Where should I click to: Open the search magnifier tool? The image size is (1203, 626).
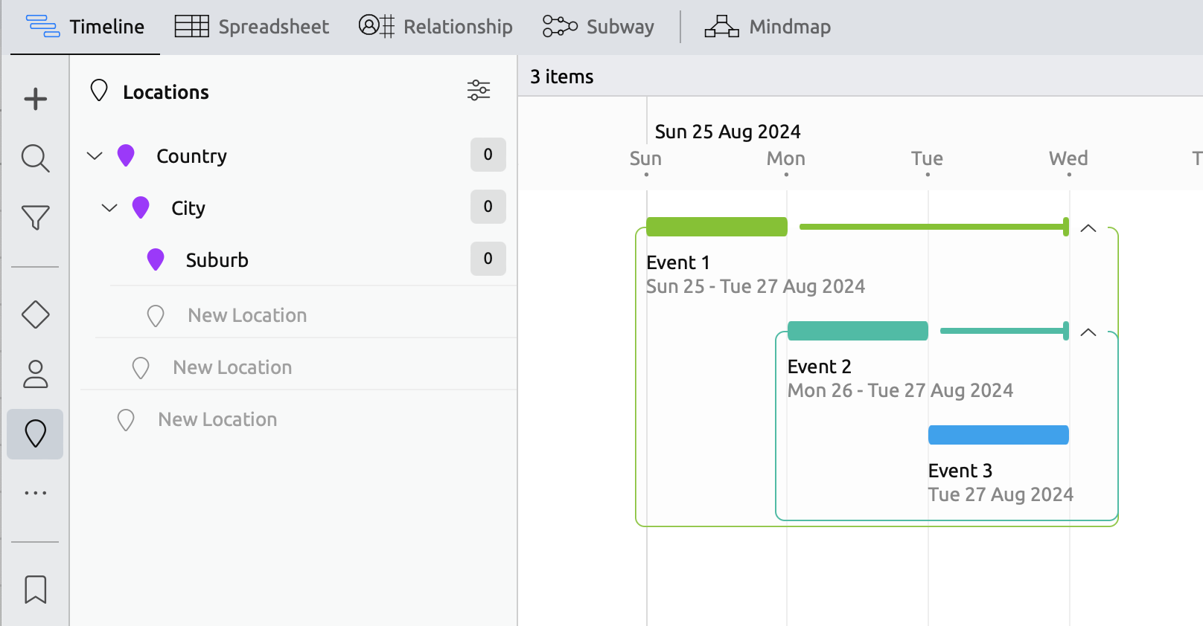click(x=35, y=158)
